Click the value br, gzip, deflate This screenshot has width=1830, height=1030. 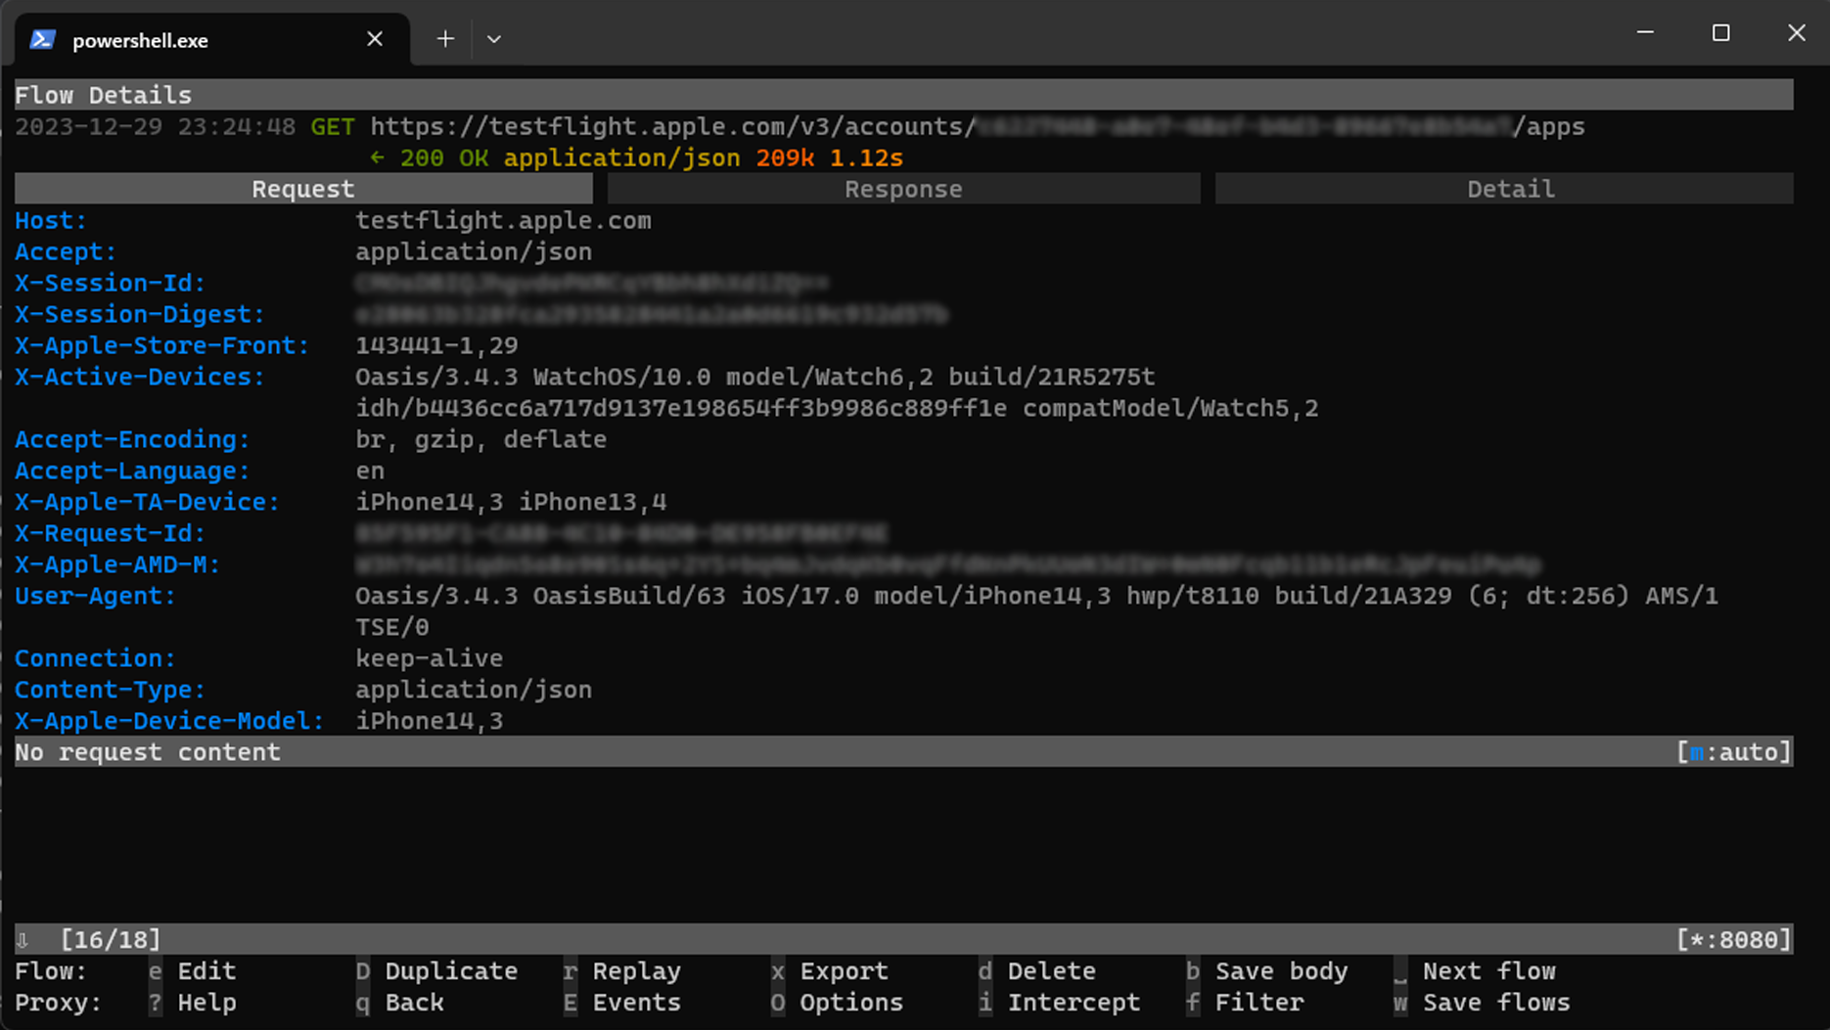point(480,439)
